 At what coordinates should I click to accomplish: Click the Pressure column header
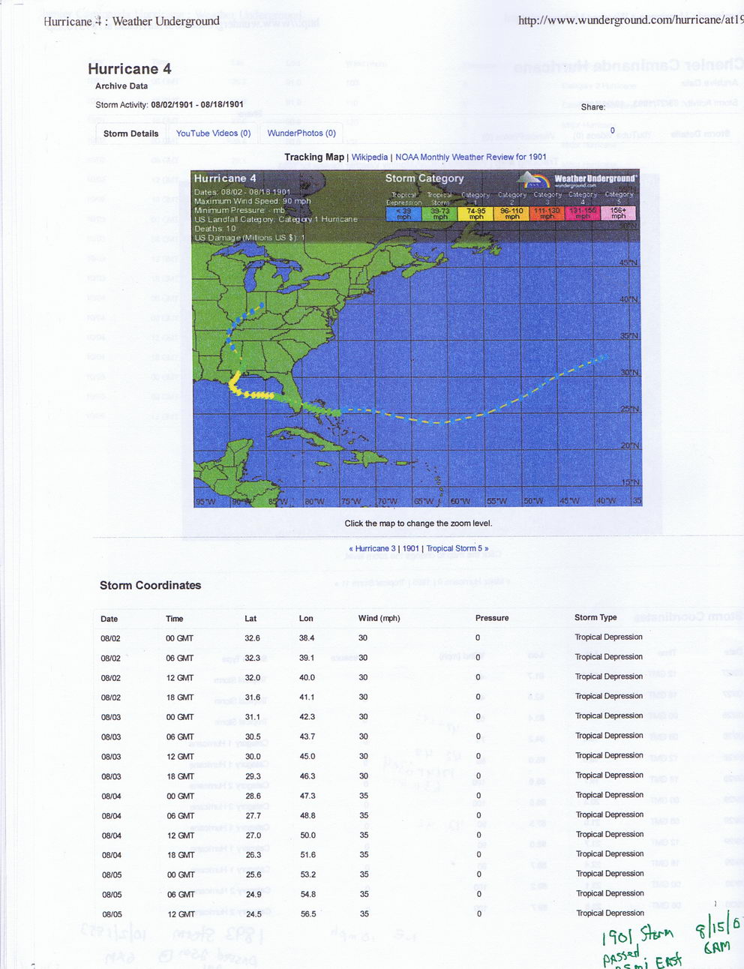(x=492, y=618)
